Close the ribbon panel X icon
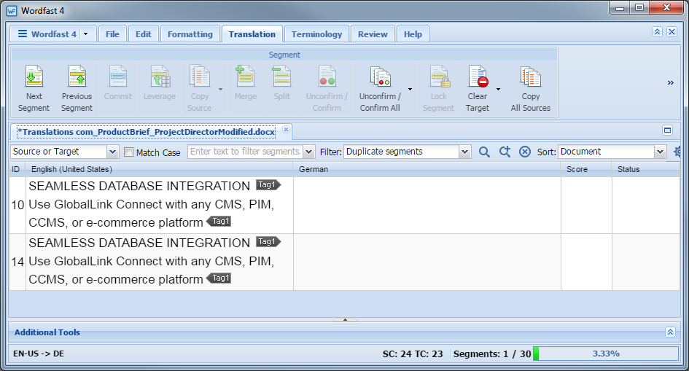Viewport: 689px width, 371px height. click(672, 31)
